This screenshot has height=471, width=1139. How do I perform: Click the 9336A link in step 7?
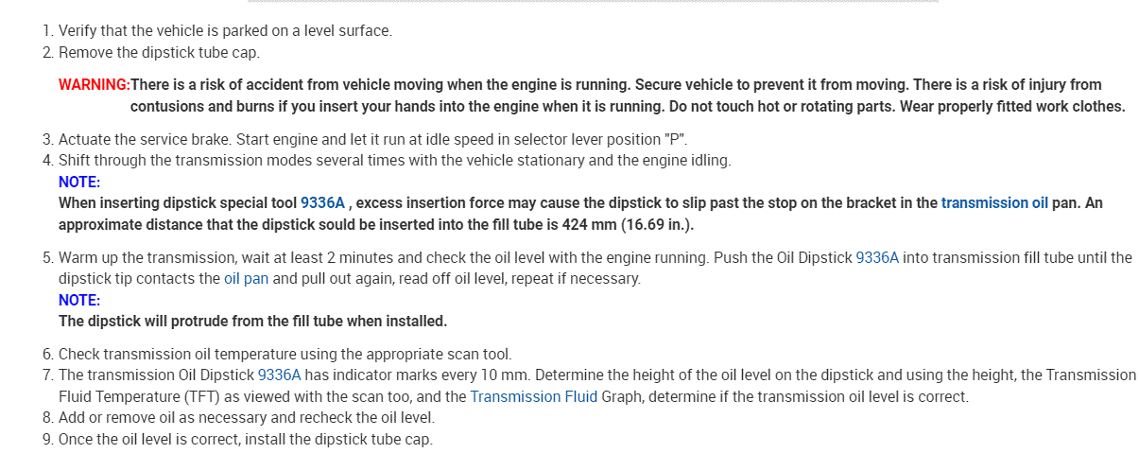(x=279, y=375)
